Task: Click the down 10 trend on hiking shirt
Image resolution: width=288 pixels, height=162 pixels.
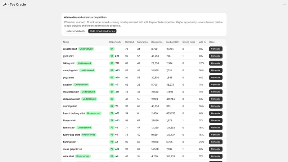Action: click(x=117, y=63)
